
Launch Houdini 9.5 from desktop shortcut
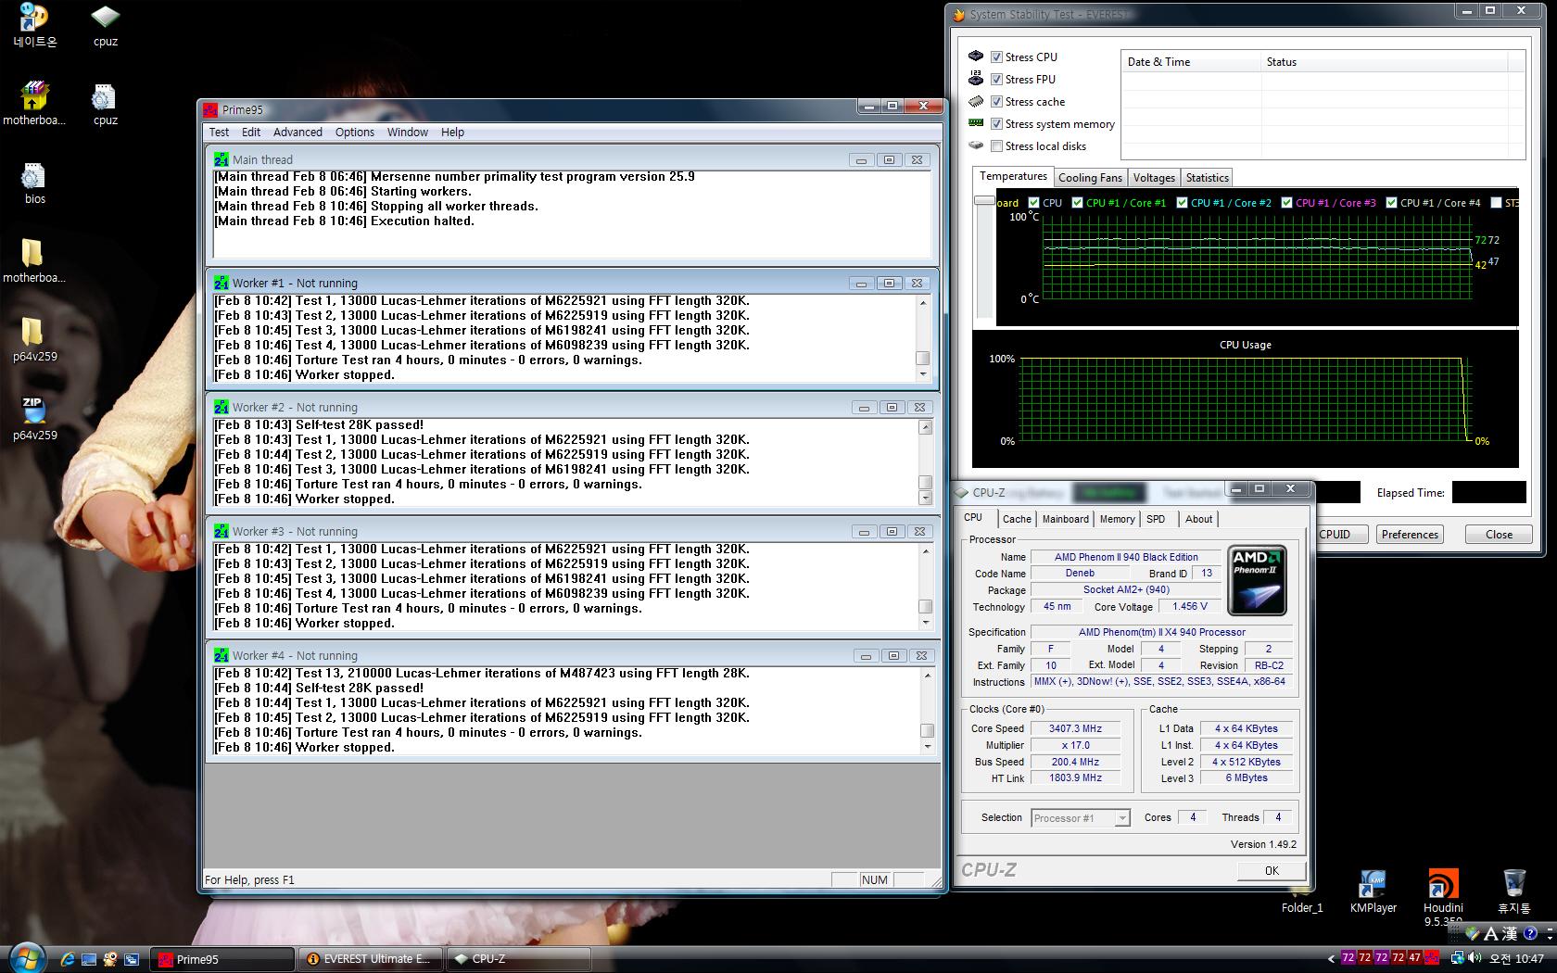click(1443, 896)
